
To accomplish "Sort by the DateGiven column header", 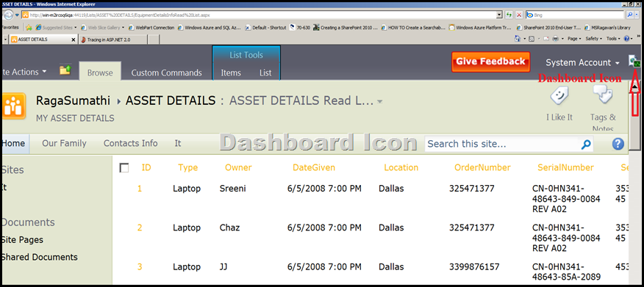I will (314, 167).
